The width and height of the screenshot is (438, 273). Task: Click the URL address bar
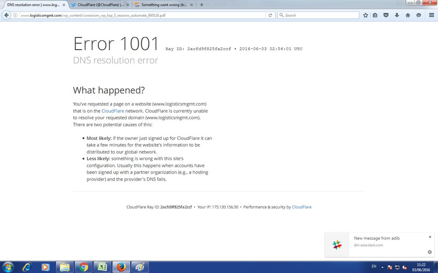point(143,15)
